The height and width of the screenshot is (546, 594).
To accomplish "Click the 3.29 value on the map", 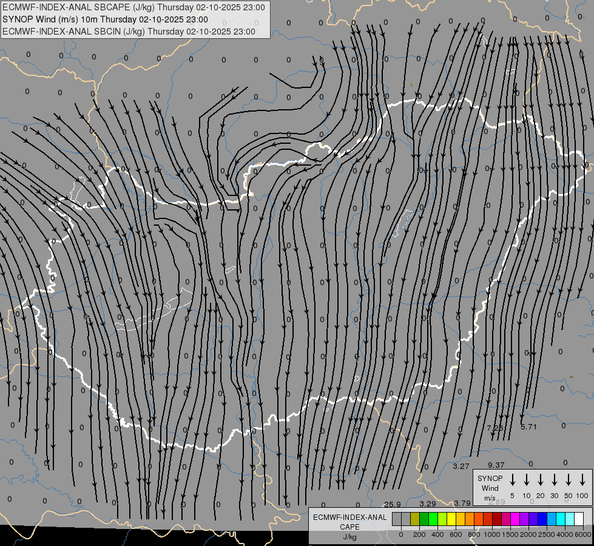I will [x=428, y=504].
